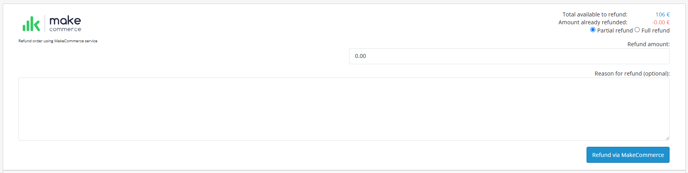Click the vertical divider line inside the logo
The width and height of the screenshot is (688, 173).
click(45, 23)
